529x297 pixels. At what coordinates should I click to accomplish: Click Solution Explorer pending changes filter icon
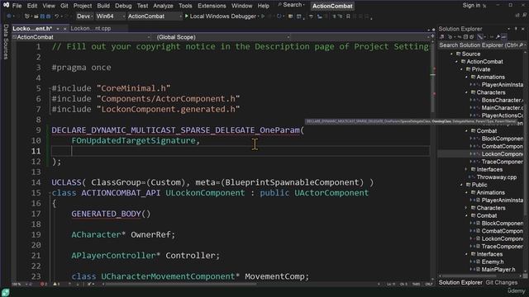[450, 37]
